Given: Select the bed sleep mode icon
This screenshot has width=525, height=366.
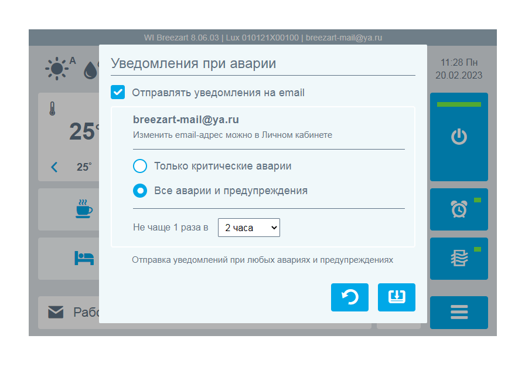Looking at the screenshot, I should 84,258.
